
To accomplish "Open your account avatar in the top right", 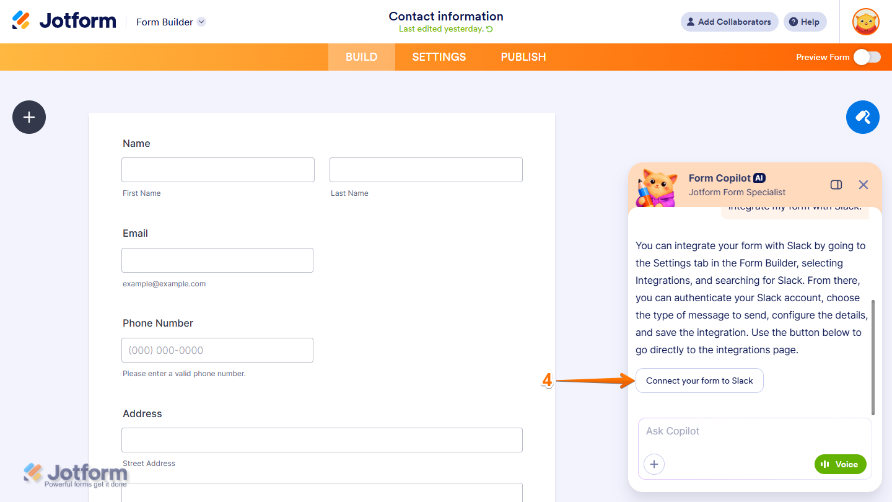I will (x=865, y=22).
